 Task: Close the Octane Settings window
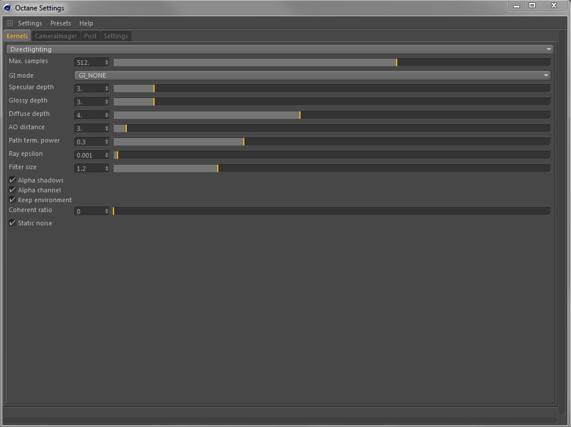click(554, 5)
